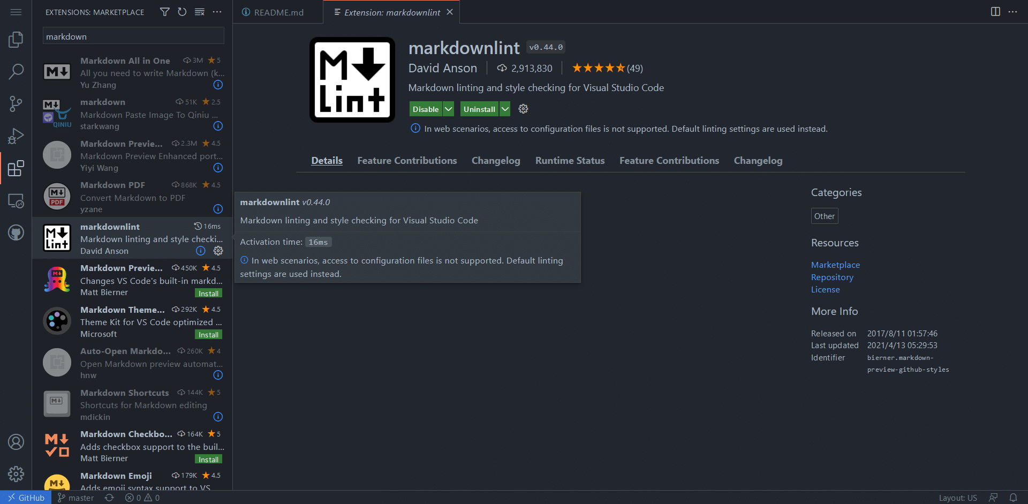
Task: Close the Extension: markdownlint tab
Action: pyautogui.click(x=450, y=12)
